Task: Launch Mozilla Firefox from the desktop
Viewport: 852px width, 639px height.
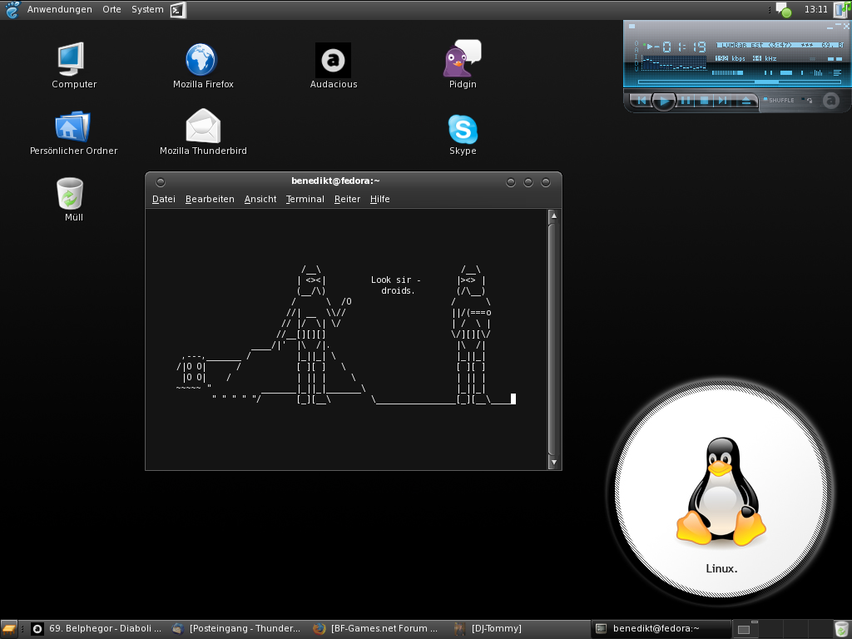Action: click(x=203, y=65)
